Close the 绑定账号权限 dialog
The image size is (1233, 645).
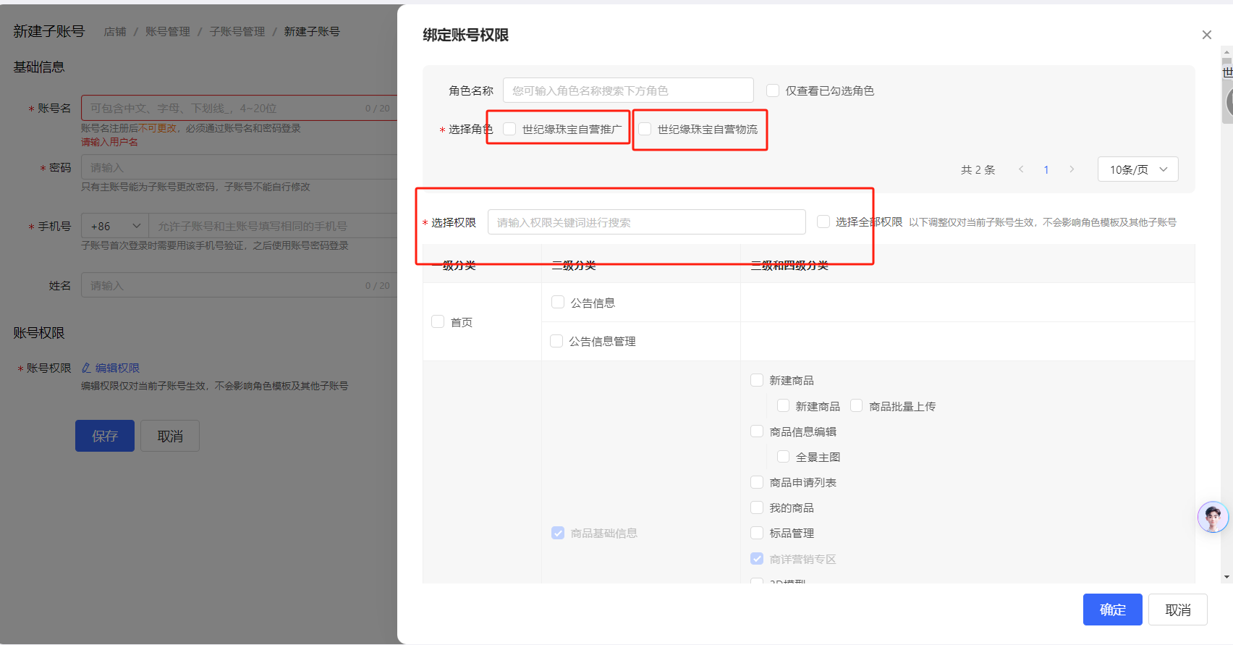(1206, 35)
